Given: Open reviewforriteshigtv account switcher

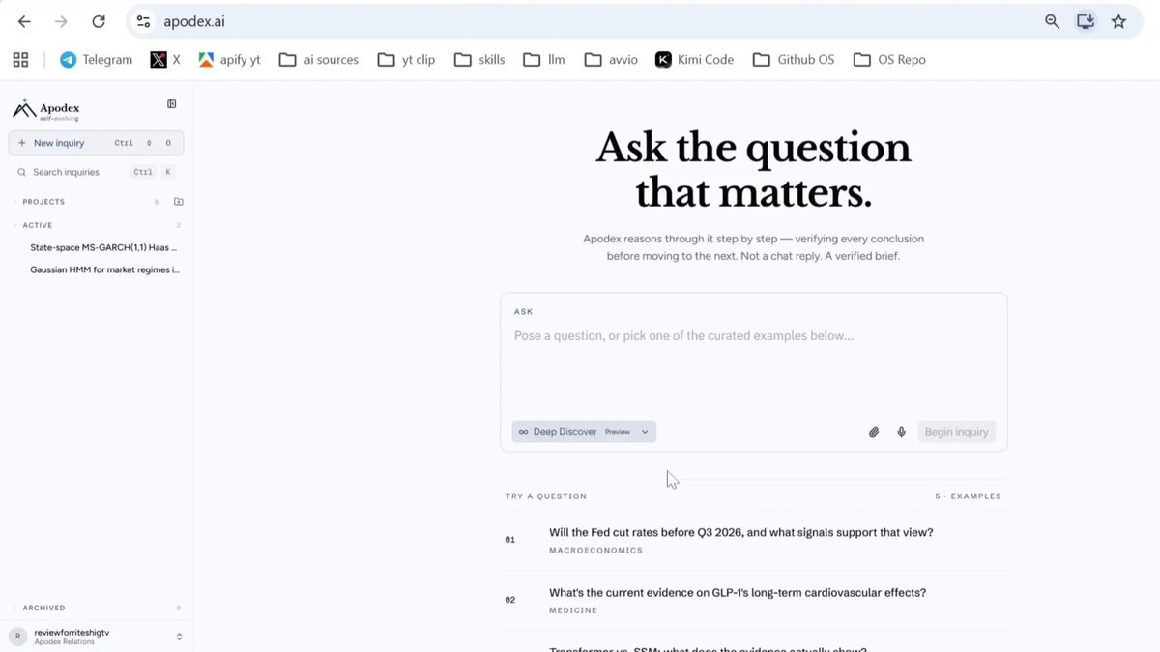Looking at the screenshot, I should click(96, 636).
